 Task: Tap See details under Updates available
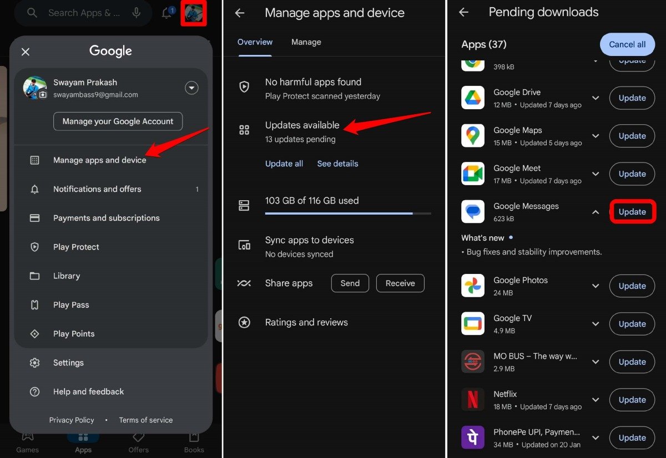click(x=337, y=164)
